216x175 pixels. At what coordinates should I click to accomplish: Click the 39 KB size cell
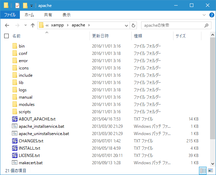coord(193,156)
